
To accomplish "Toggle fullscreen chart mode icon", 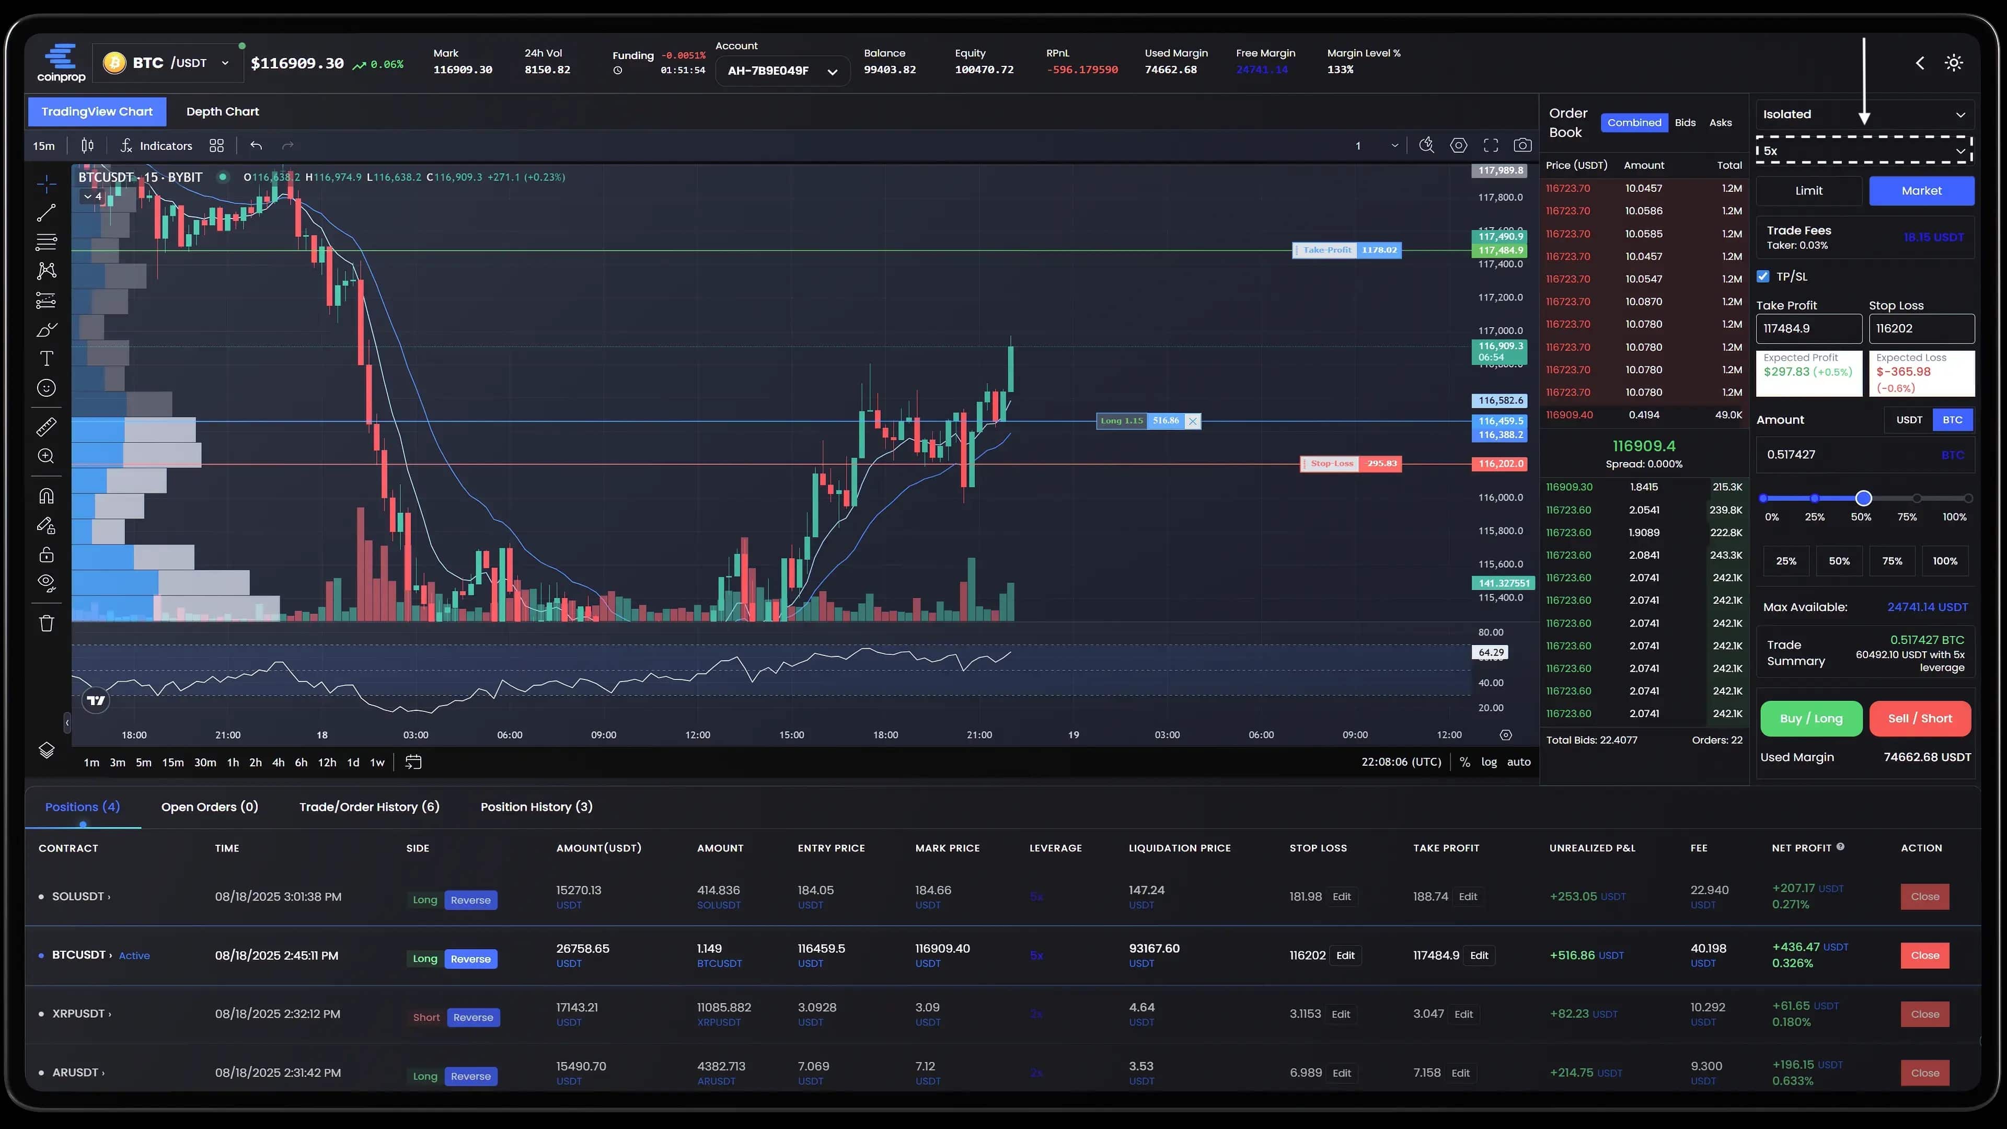I will coord(1491,146).
